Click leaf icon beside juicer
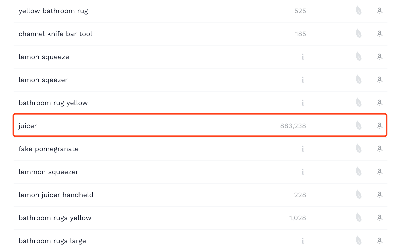Image resolution: width=400 pixels, height=252 pixels. [359, 125]
